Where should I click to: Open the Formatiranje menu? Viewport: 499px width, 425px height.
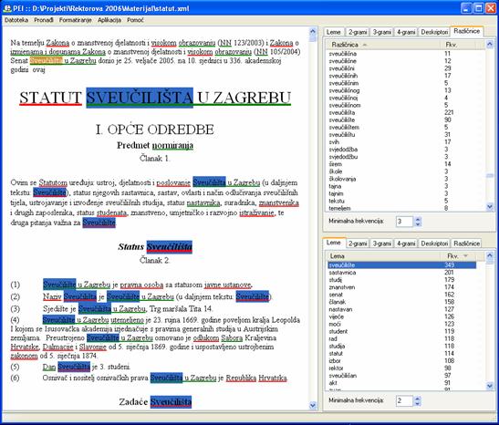[x=75, y=20]
